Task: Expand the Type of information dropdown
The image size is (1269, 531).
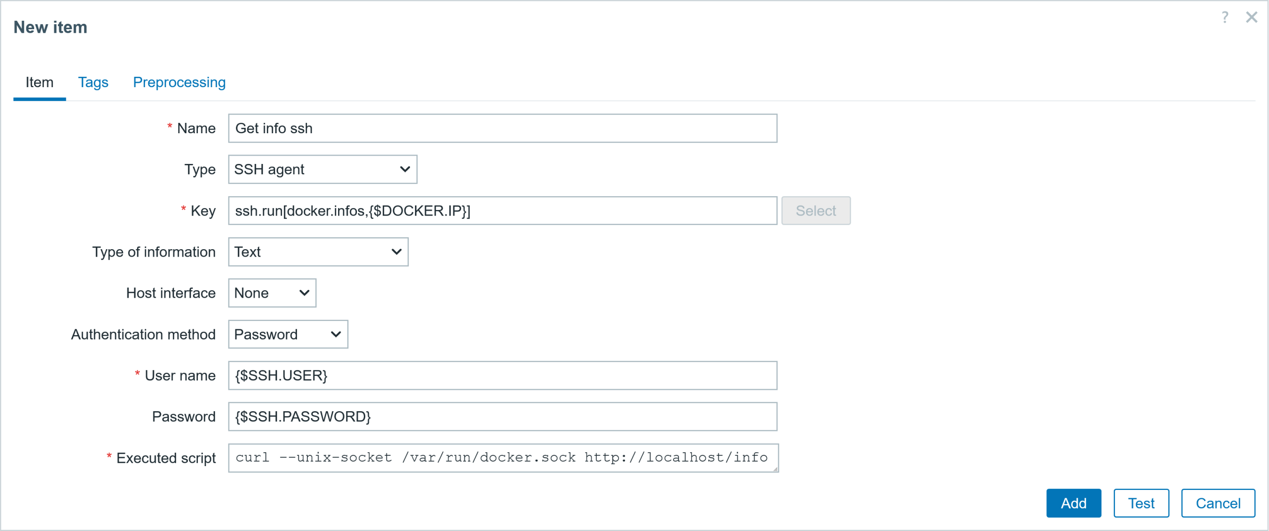Action: click(318, 252)
